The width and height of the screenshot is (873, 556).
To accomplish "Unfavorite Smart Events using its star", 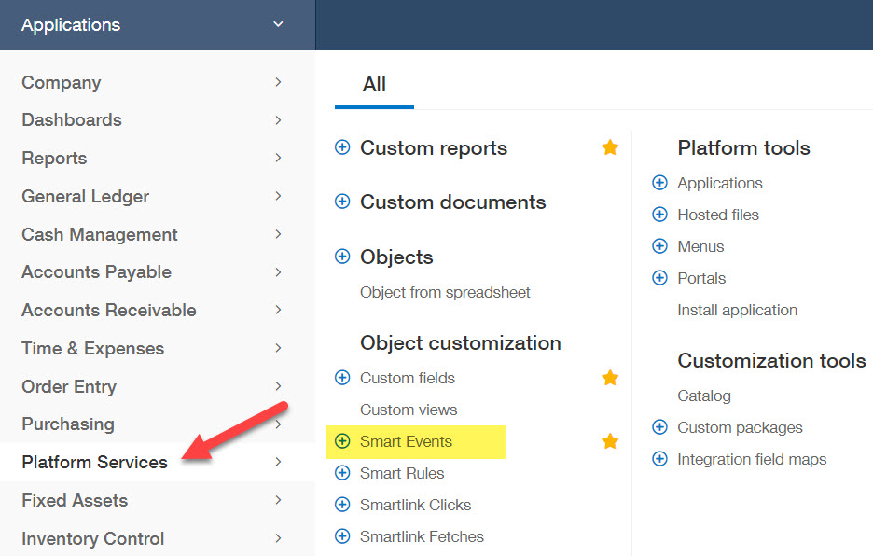I will click(x=610, y=441).
